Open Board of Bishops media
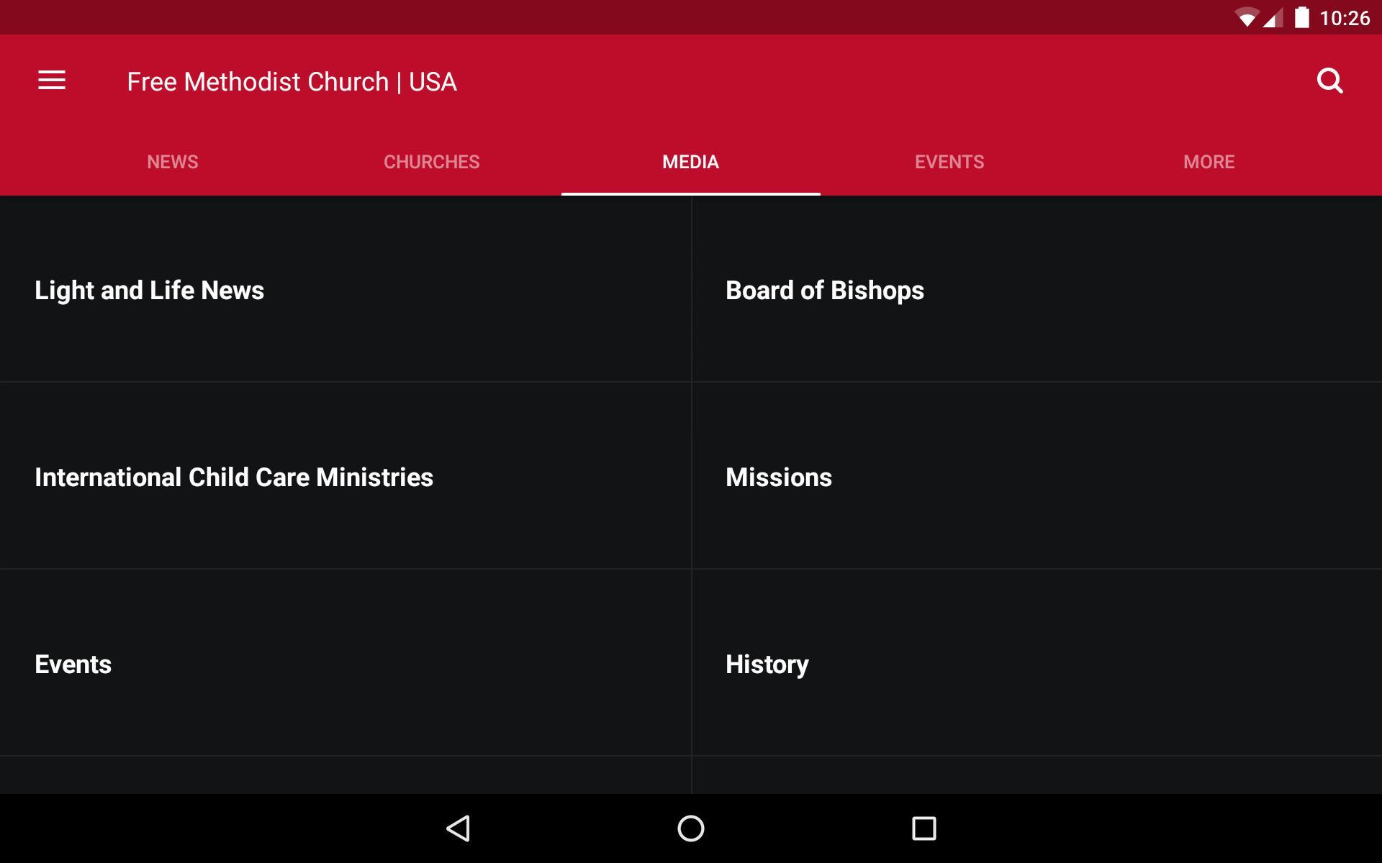Viewport: 1382px width, 863px height. (1037, 289)
